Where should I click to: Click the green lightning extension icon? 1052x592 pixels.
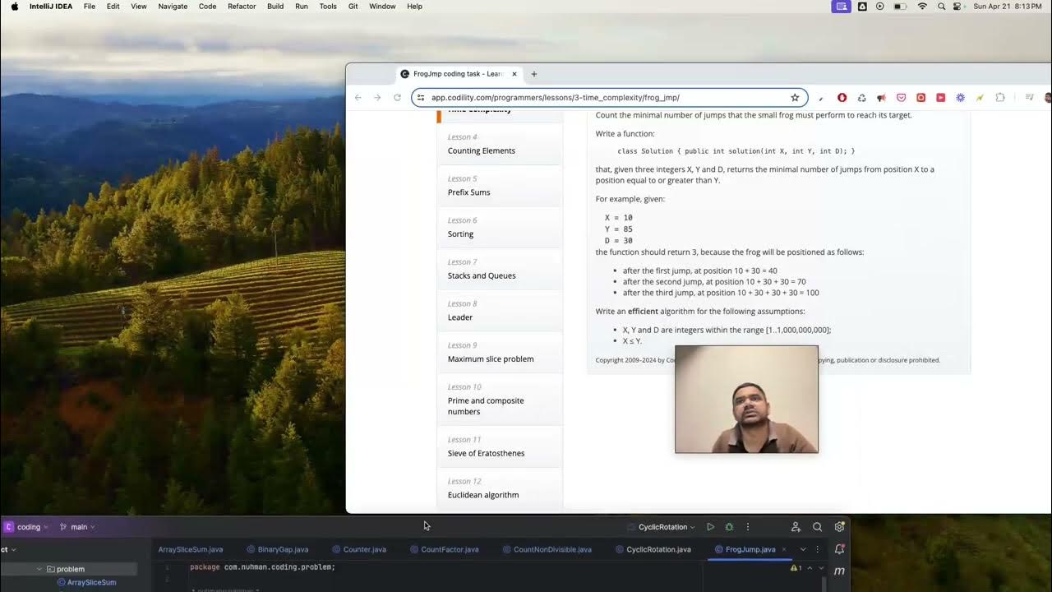(980, 97)
